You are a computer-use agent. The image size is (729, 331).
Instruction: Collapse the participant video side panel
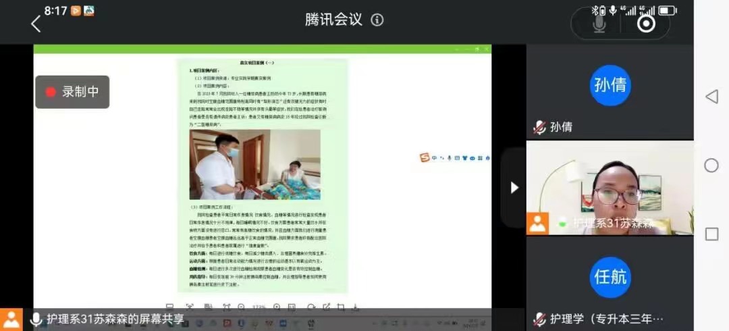tap(514, 188)
